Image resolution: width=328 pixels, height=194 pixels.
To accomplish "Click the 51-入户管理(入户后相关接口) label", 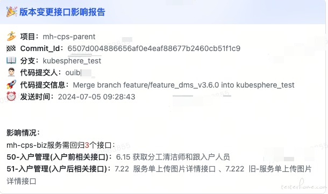I will click(56, 169).
